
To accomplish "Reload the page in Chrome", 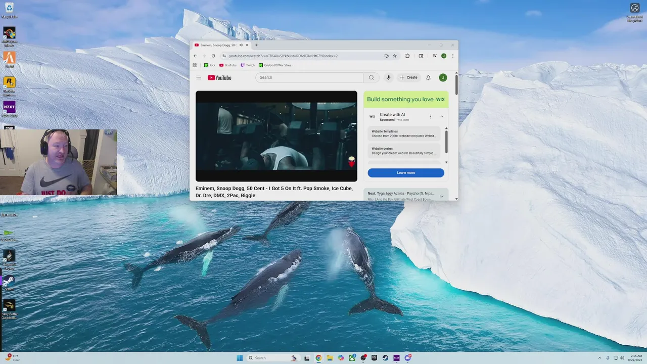I will [213, 56].
